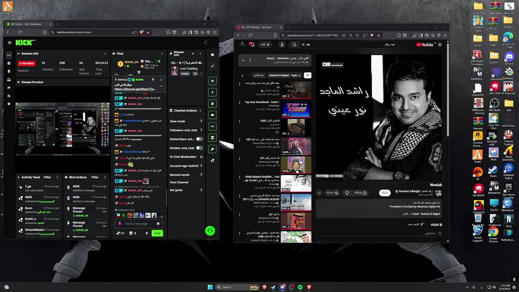Screen dimensions: 519x292
Task: Switch to the Stream - Kick Dashboard tab
Action: 28,24
